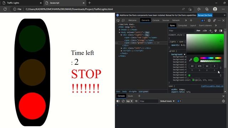Toggle the flex badge on the lights div

coord(147,35)
